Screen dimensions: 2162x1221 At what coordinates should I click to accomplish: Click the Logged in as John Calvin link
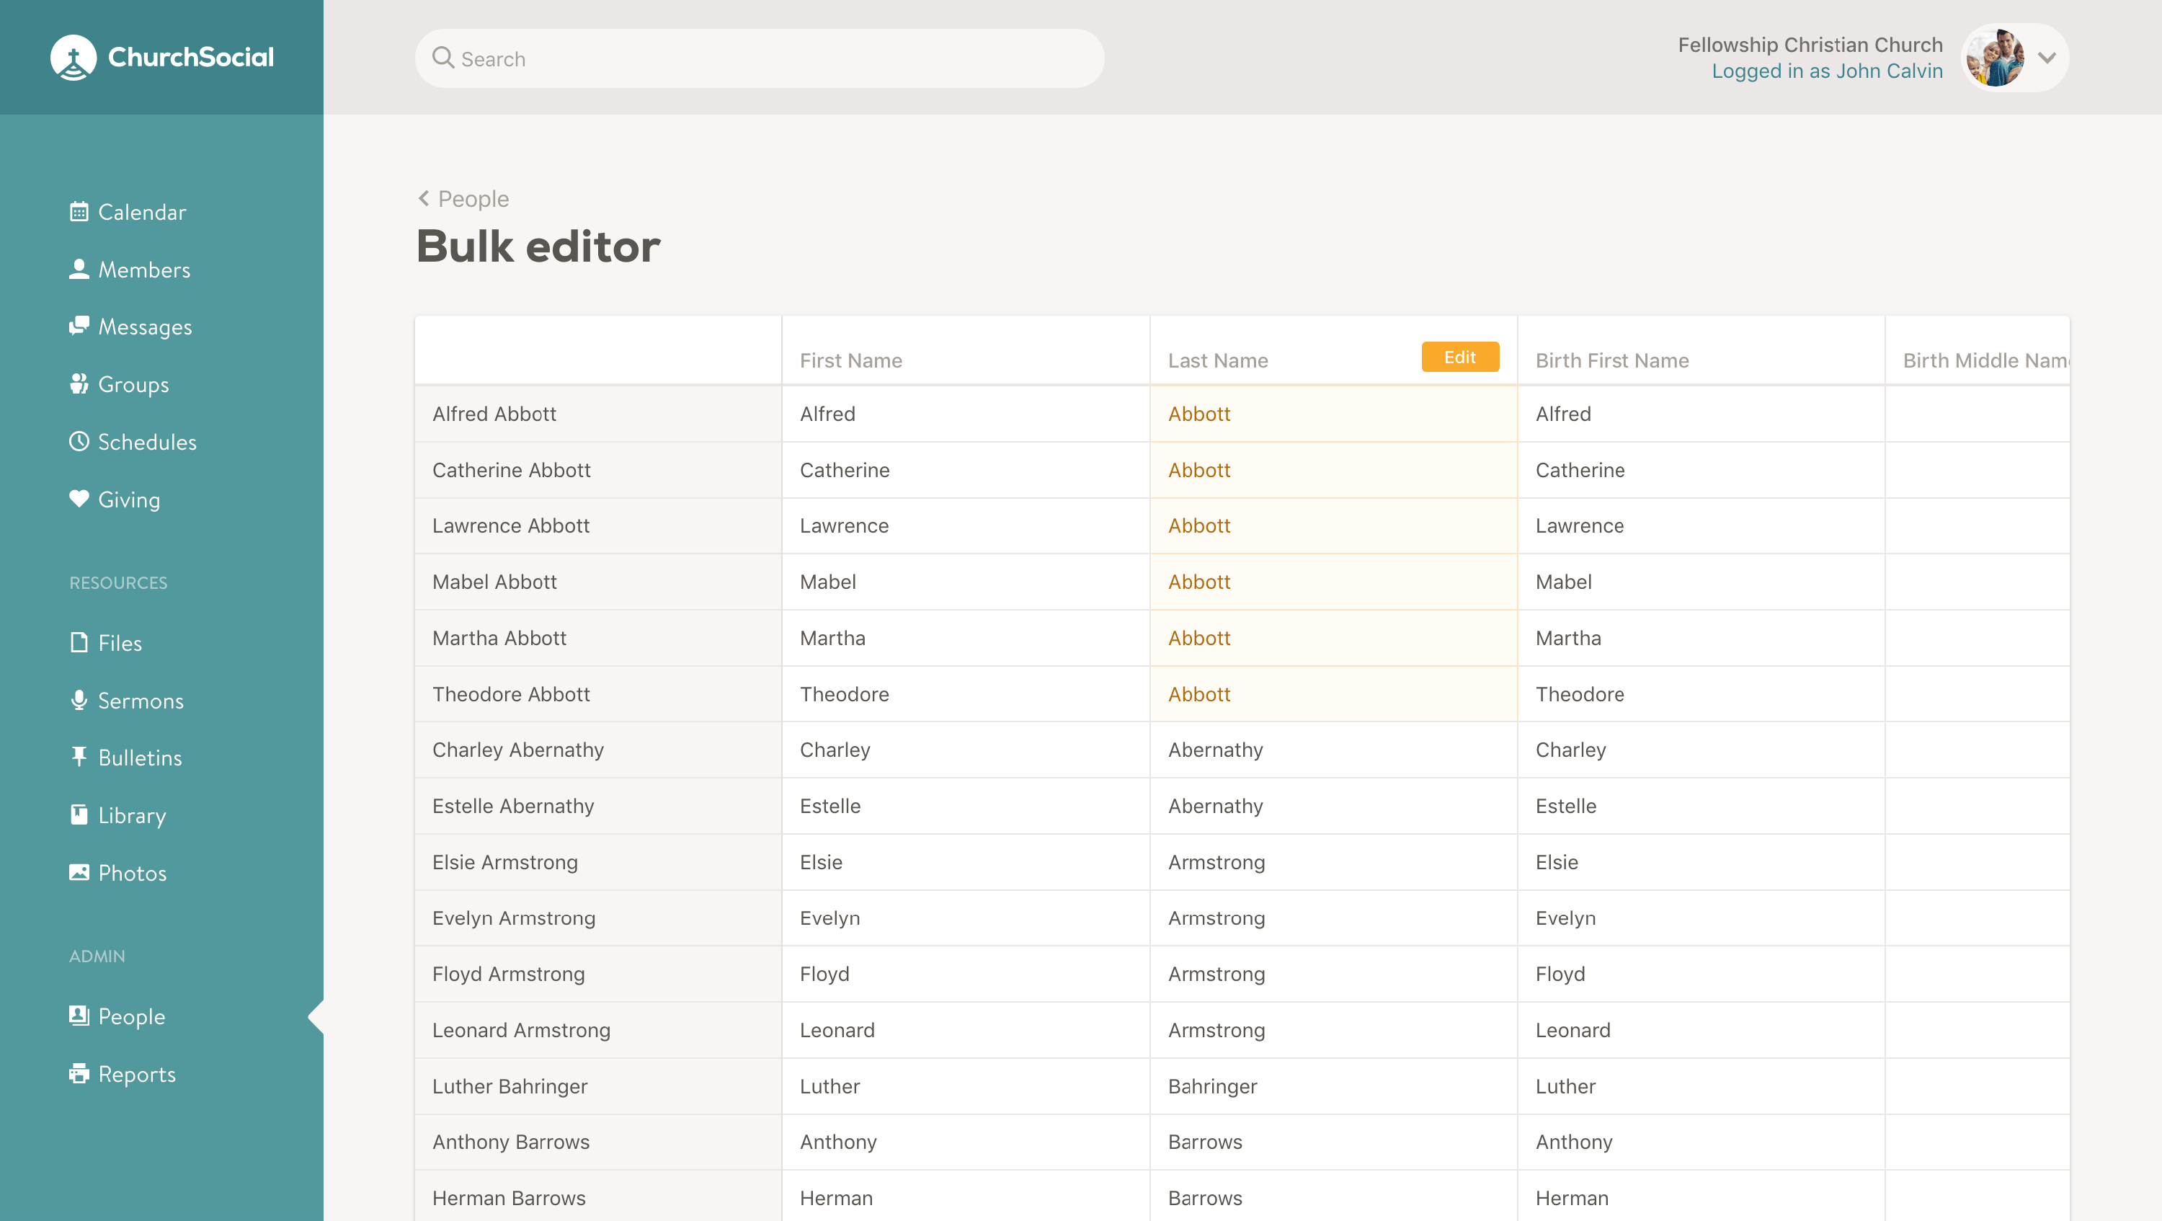point(1826,71)
